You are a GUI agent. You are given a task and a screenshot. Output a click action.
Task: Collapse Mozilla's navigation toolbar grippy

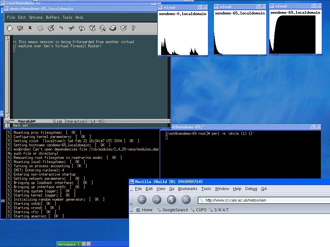(131, 199)
